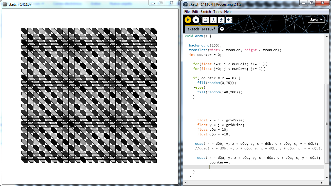Open the Tools menu
The height and width of the screenshot is (186, 331).
218,12
